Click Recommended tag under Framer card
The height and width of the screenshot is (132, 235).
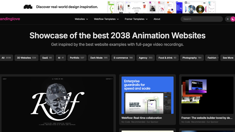198,122
